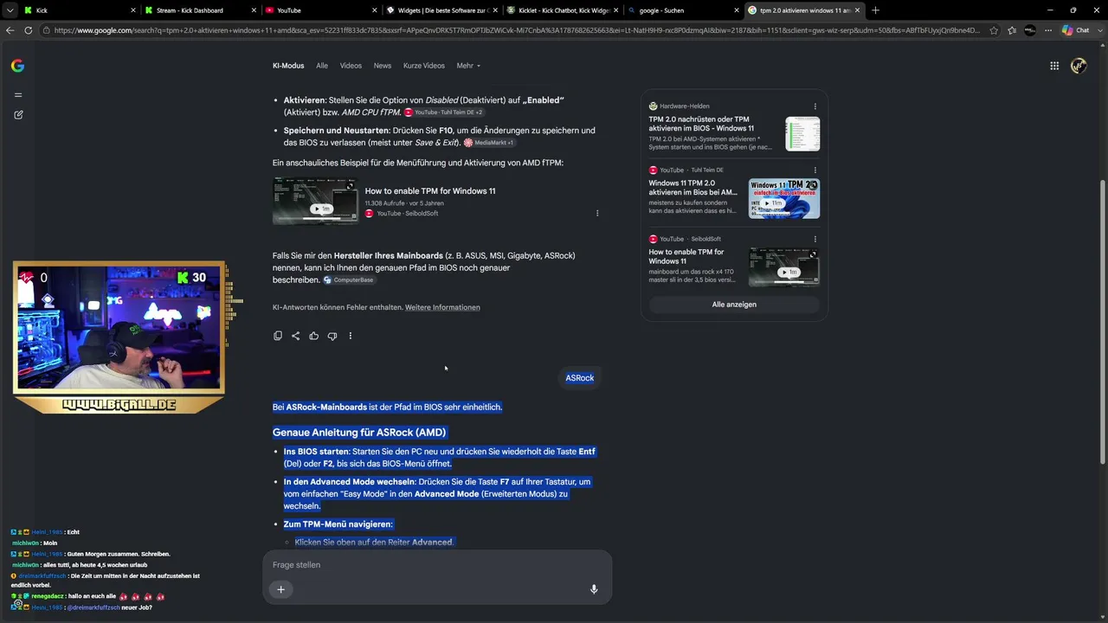This screenshot has height=623, width=1108.
Task: Click the plus button in the question box
Action: tap(280, 589)
